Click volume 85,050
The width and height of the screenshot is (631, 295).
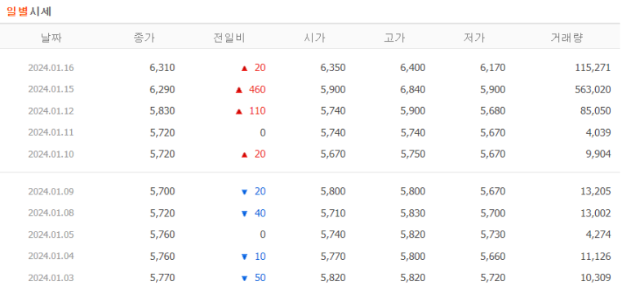(x=596, y=111)
